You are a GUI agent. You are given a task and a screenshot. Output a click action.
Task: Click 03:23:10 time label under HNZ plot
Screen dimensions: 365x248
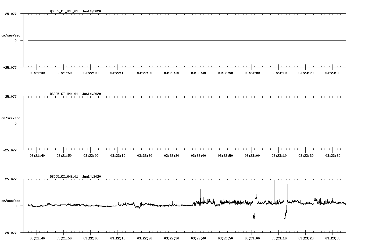pos(279,238)
